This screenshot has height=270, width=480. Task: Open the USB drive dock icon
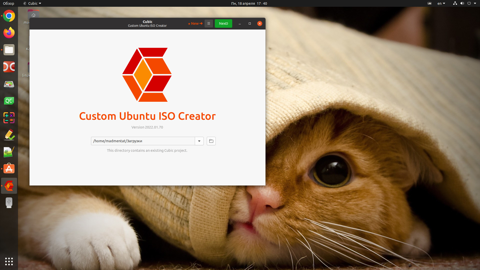tap(9, 203)
